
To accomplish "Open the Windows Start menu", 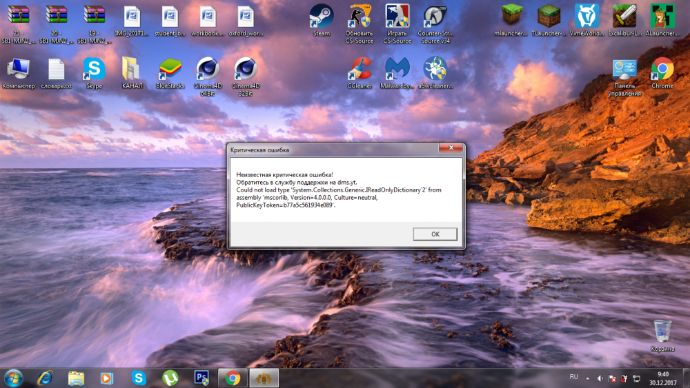I will click(13, 378).
